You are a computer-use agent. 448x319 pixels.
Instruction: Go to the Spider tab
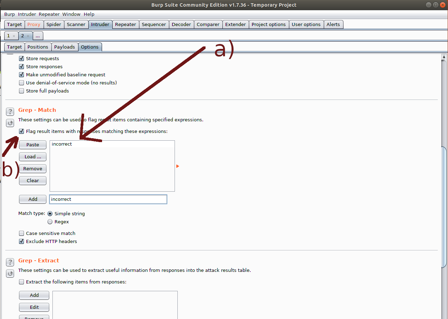coord(54,24)
